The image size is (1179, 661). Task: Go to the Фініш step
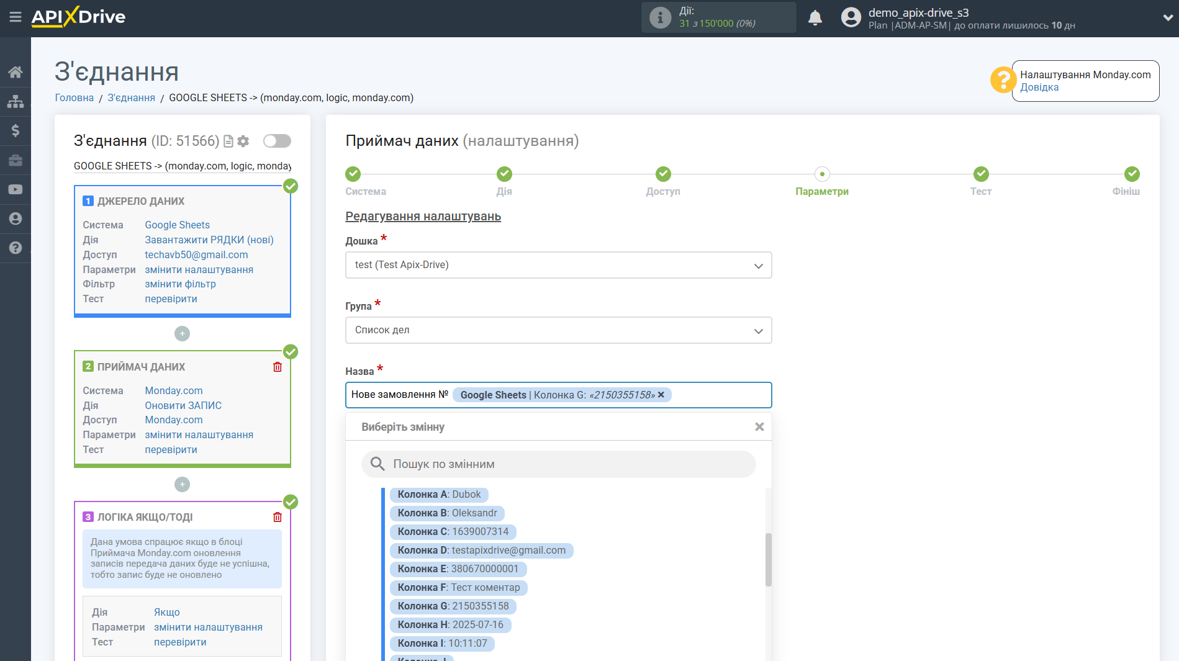point(1132,174)
